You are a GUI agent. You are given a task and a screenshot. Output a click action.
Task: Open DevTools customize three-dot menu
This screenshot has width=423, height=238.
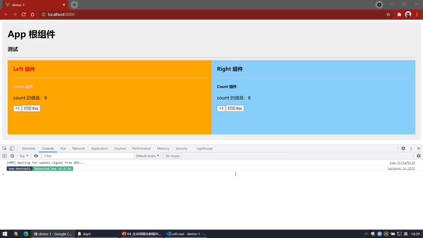(411, 148)
